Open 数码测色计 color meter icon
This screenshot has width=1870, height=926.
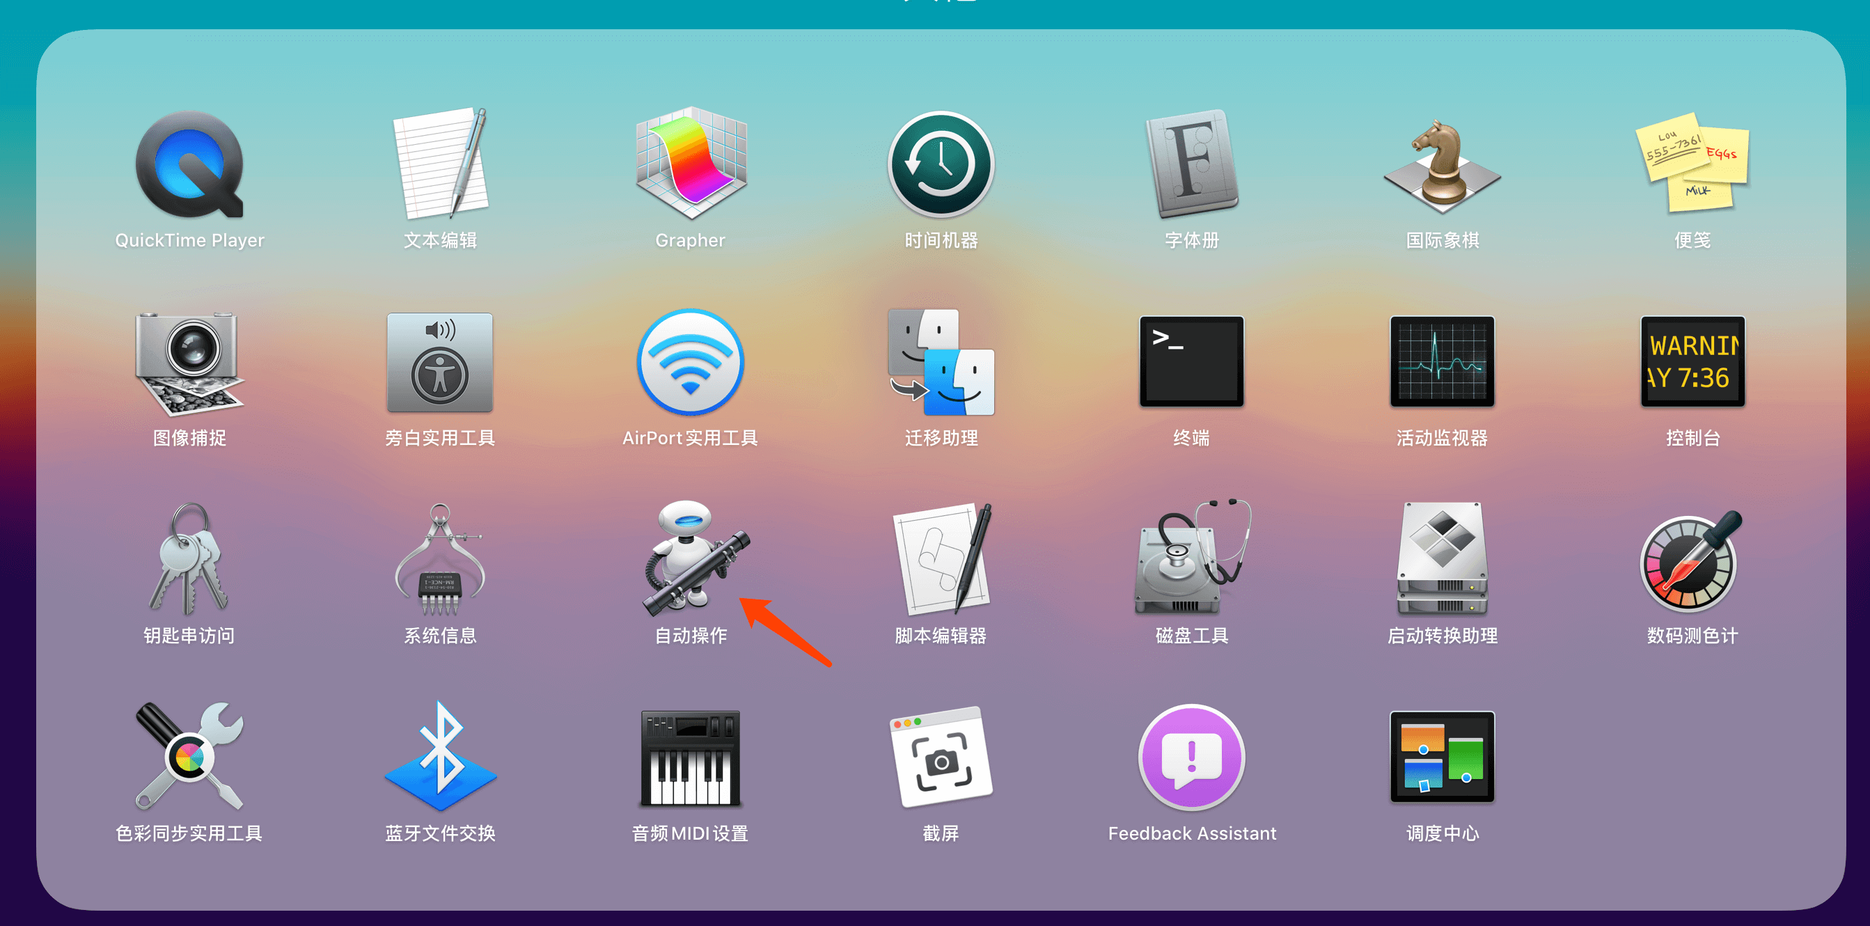point(1690,561)
